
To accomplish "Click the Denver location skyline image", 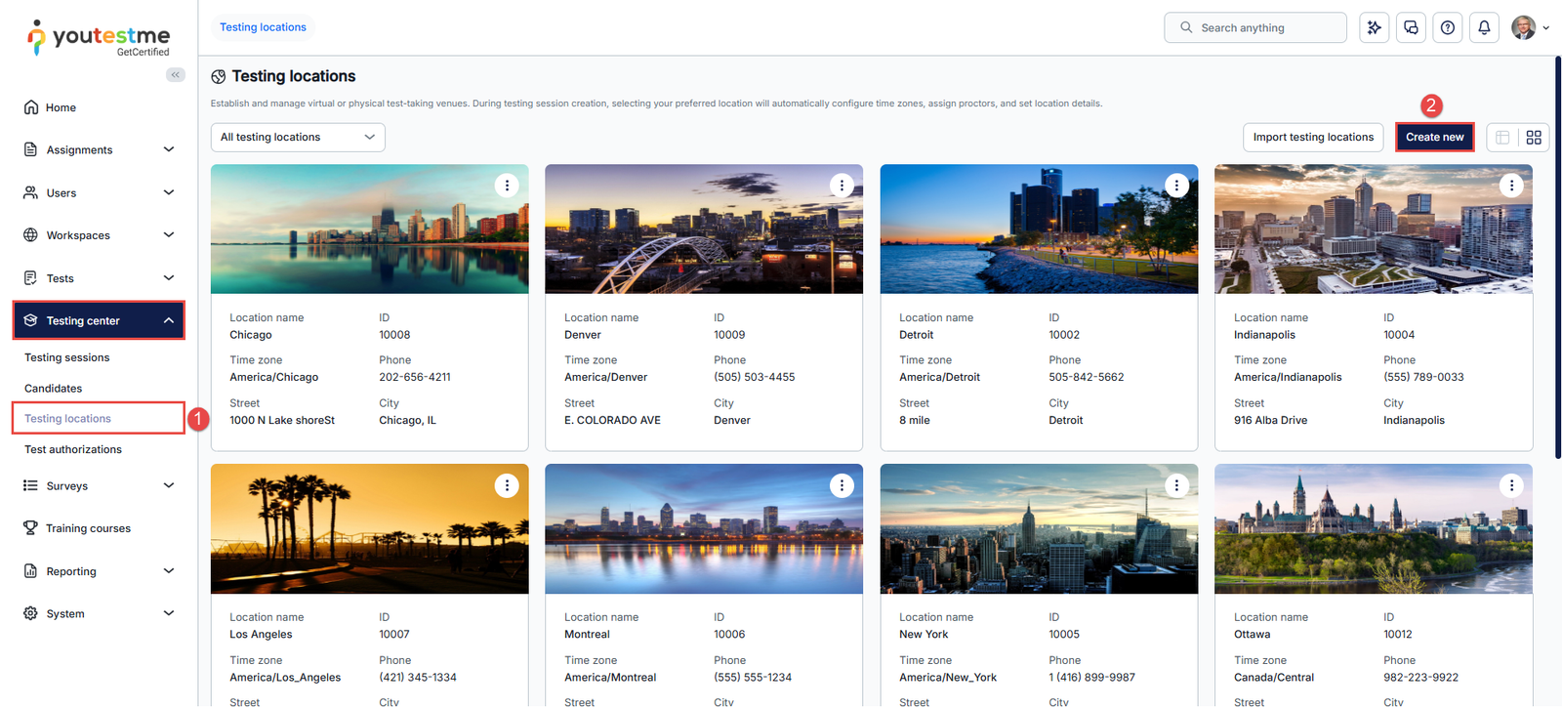I will 704,229.
